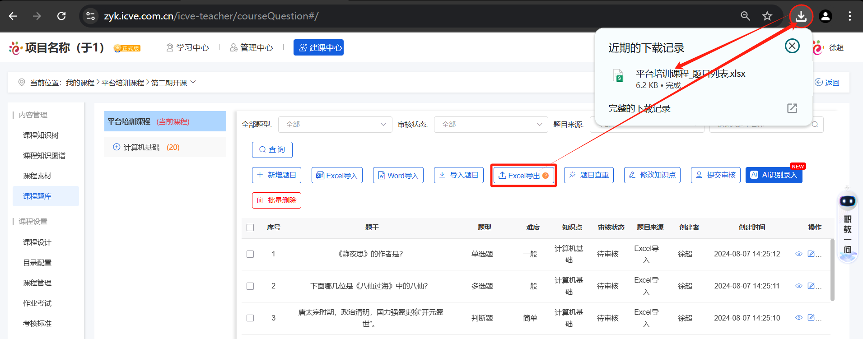The width and height of the screenshot is (863, 339).
Task: Select the checkbox for question 3
Action: coord(250,318)
